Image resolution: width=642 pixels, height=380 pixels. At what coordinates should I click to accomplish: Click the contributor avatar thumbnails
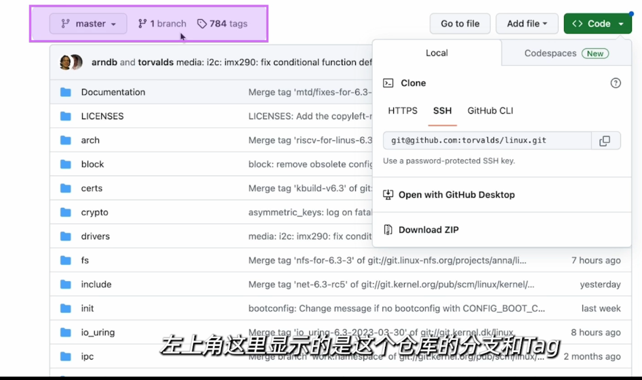(71, 62)
